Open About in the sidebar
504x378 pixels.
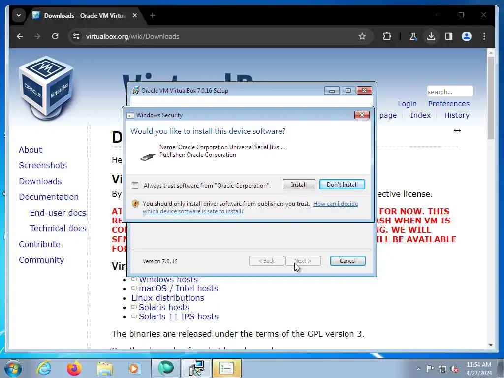30,150
